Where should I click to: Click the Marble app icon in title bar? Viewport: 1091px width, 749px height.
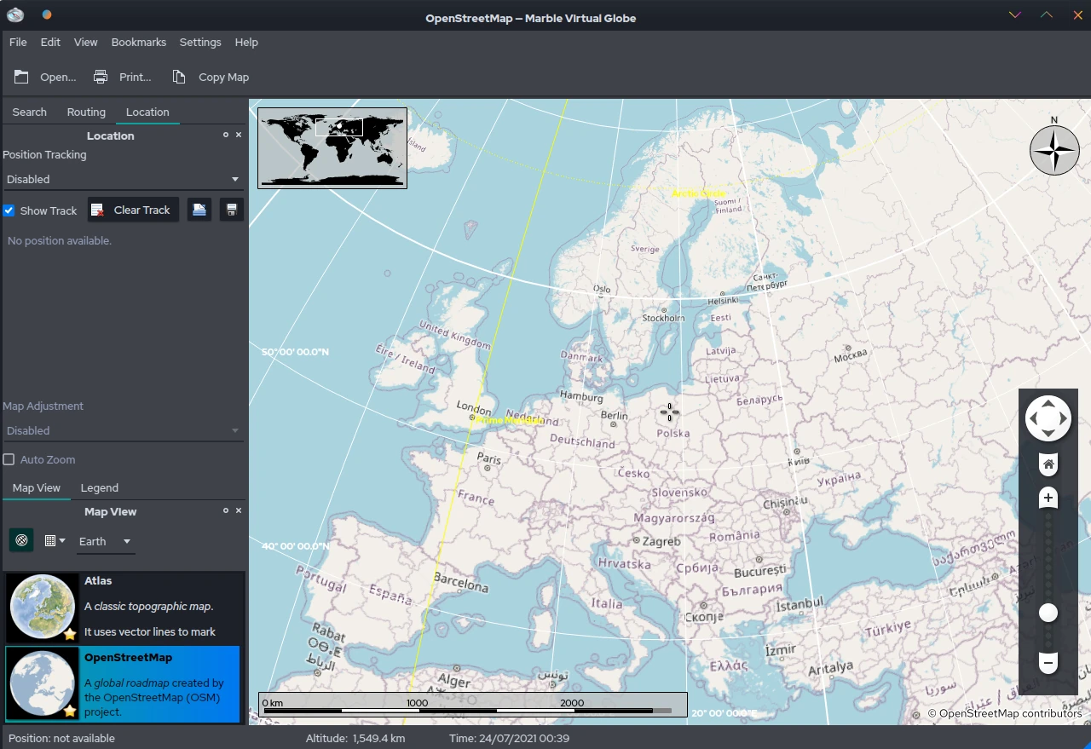tap(15, 14)
